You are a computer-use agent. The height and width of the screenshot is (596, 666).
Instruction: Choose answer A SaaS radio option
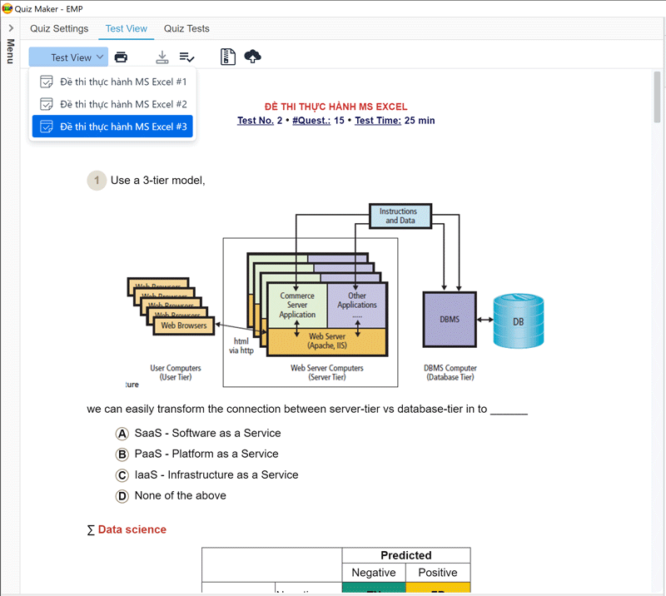[x=122, y=434]
